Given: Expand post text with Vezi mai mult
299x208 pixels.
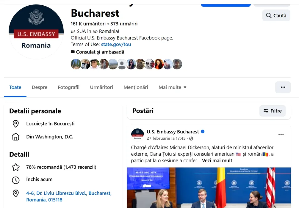Looking at the screenshot, I should tap(217, 160).
